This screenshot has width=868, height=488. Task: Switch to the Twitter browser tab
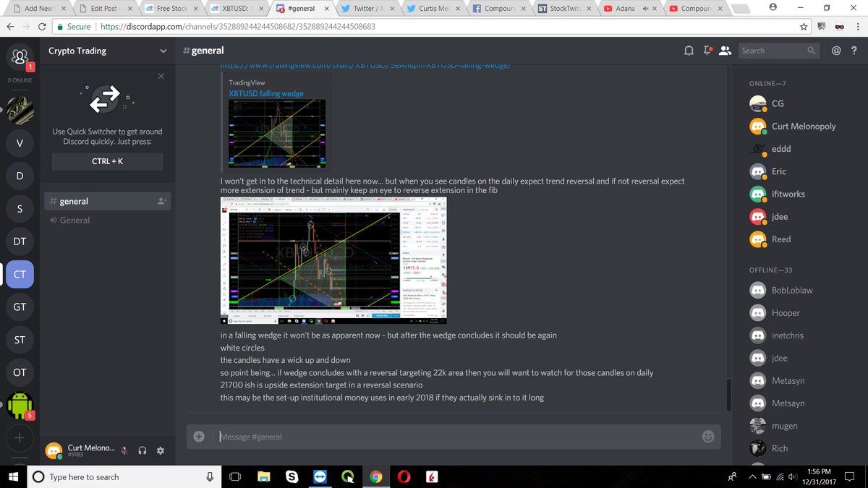[x=369, y=8]
